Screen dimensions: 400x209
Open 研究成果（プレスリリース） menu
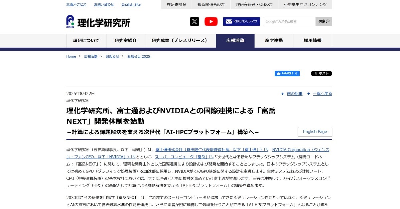pos(180,41)
